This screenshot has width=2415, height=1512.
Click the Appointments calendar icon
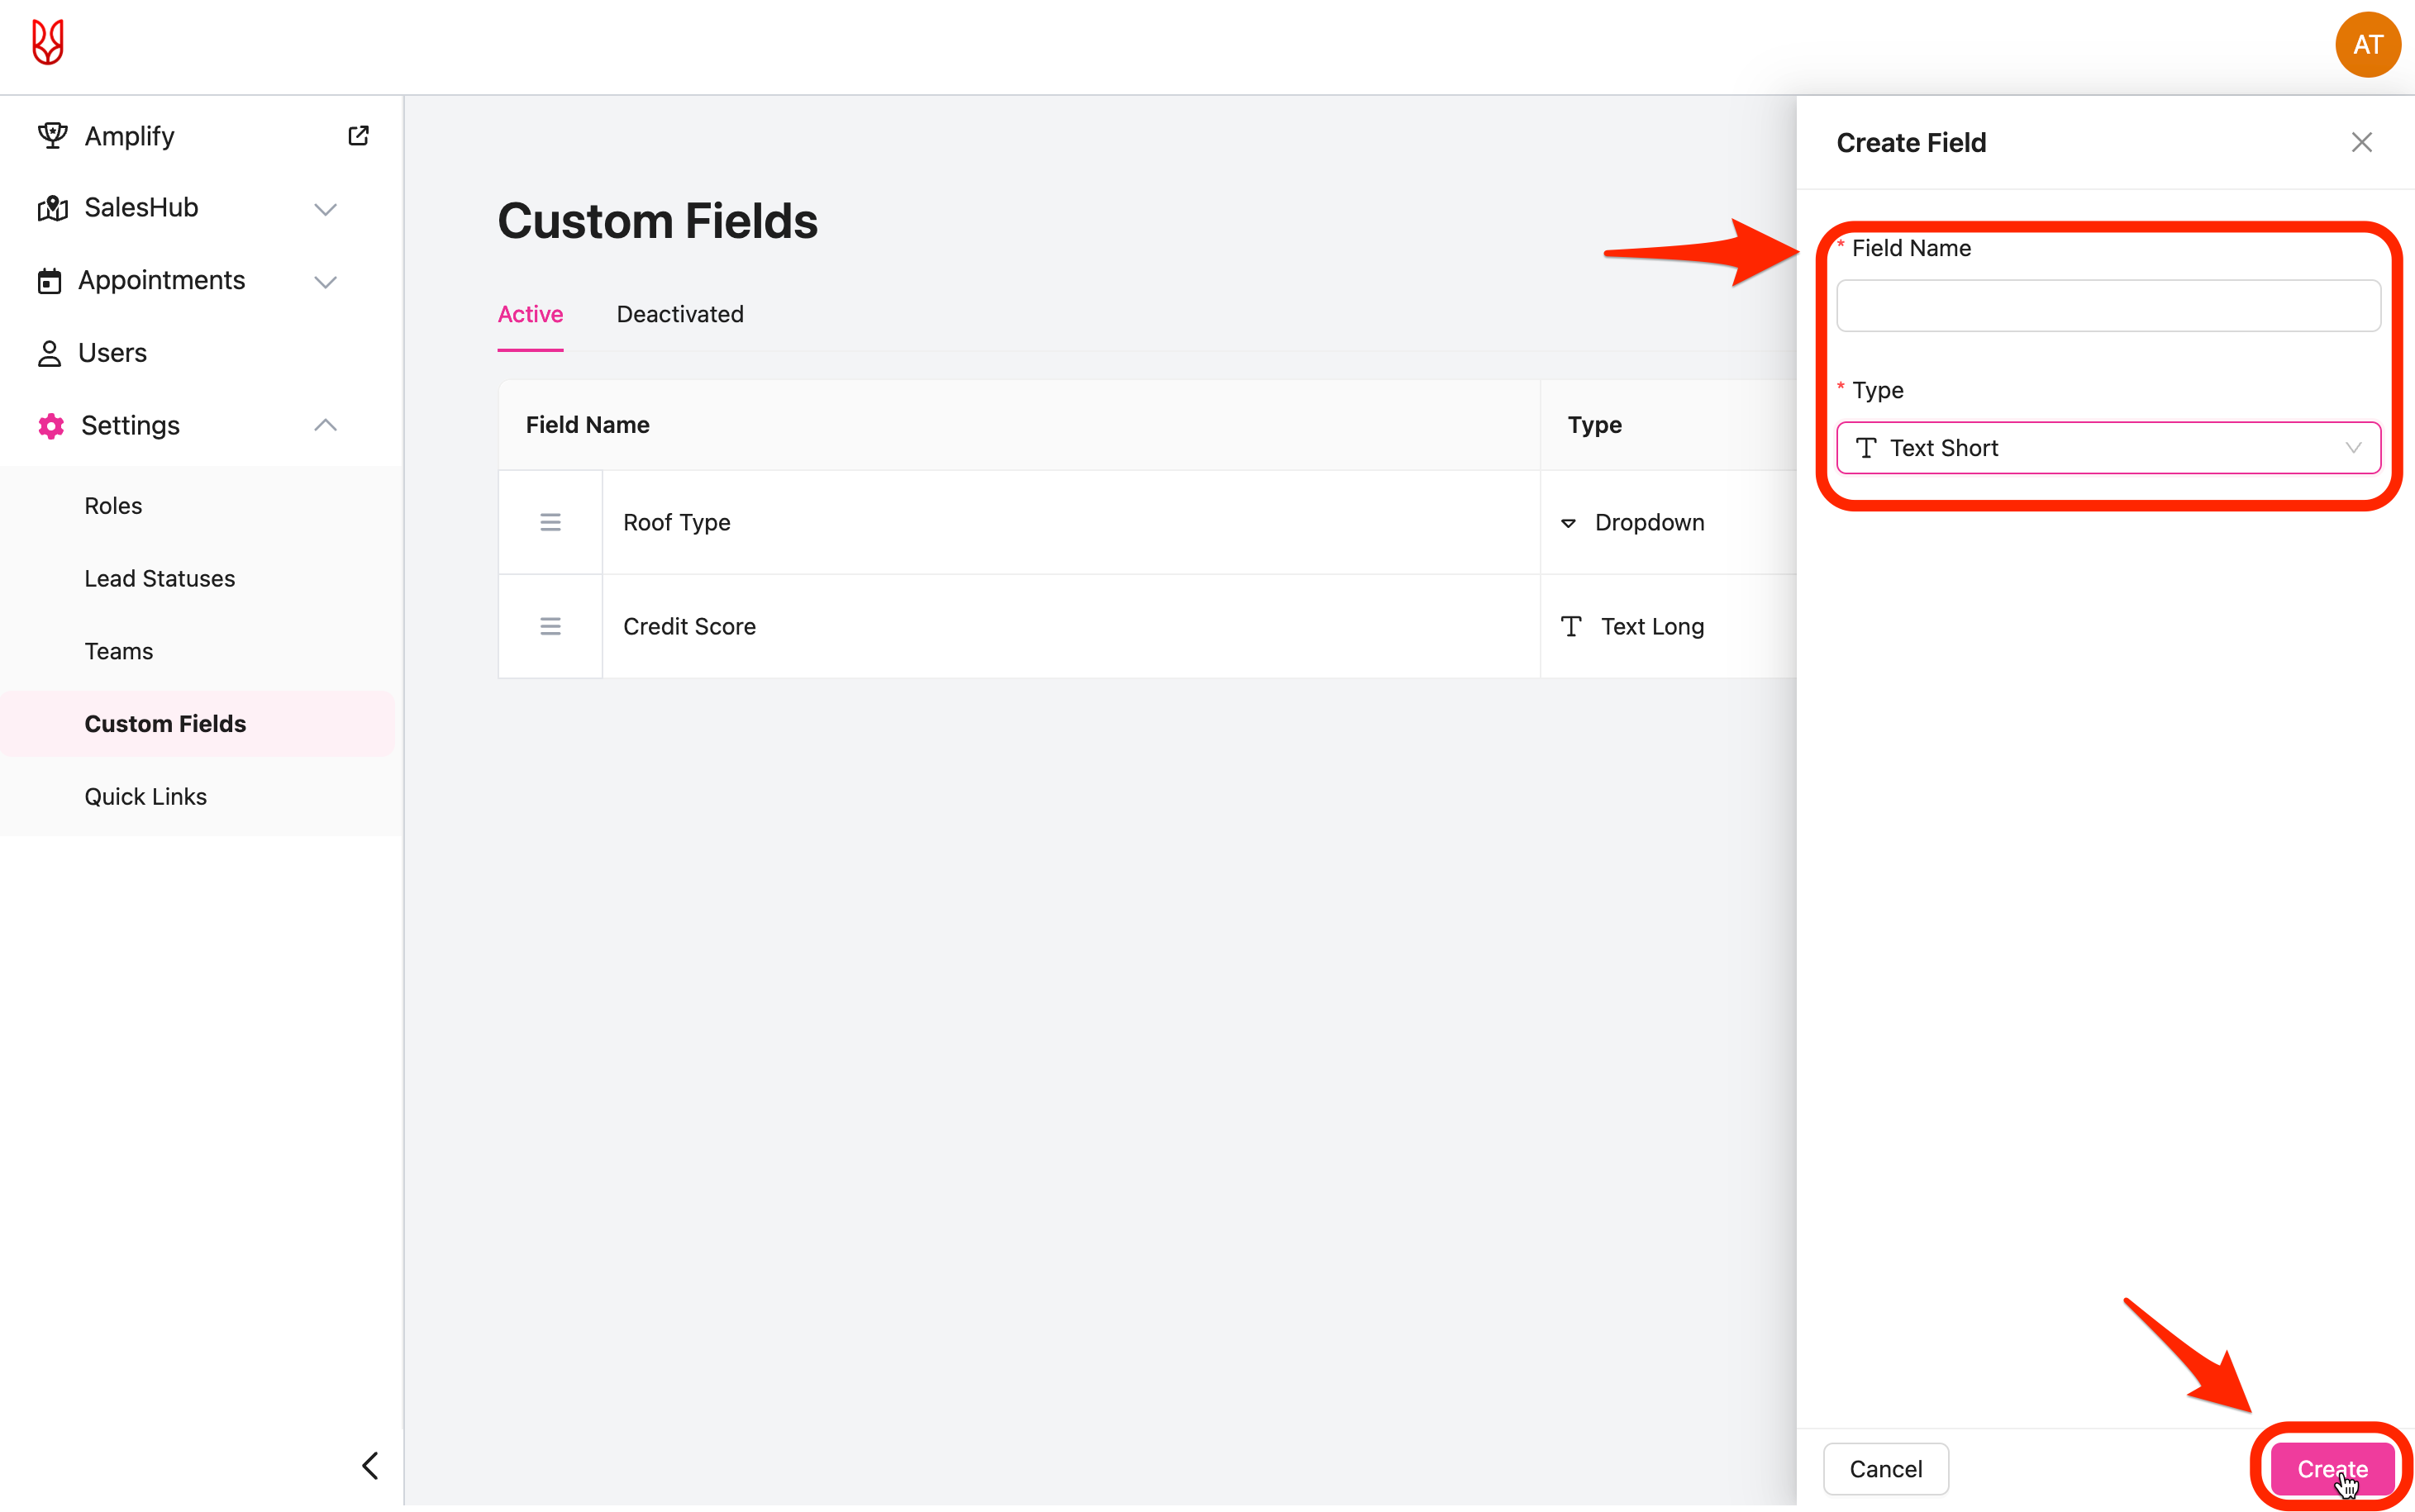49,281
